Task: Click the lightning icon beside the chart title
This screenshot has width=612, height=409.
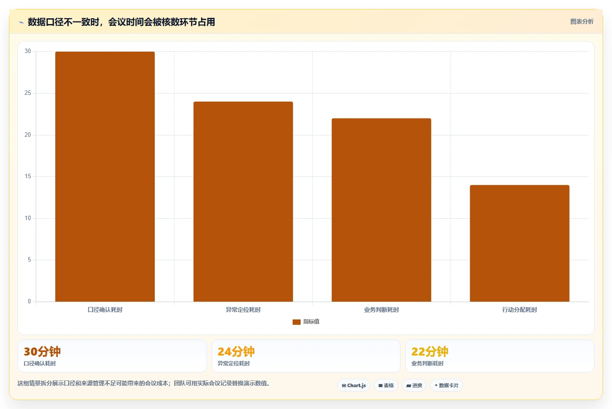Action: pyautogui.click(x=21, y=22)
